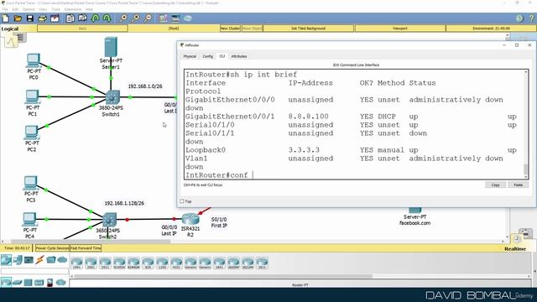
Task: Open a file with folder icon
Action: point(18,18)
